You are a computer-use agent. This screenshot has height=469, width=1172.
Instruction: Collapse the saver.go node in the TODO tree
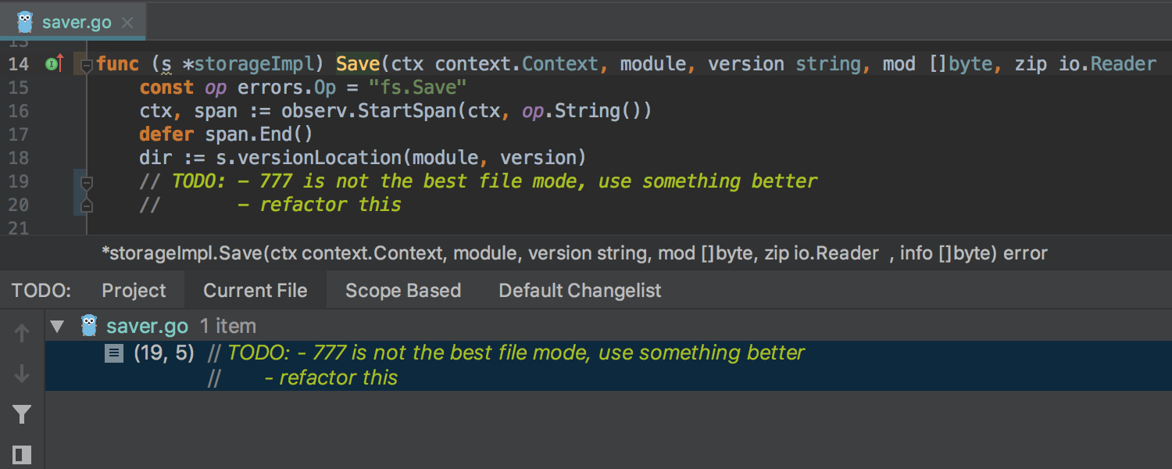pyautogui.click(x=57, y=326)
